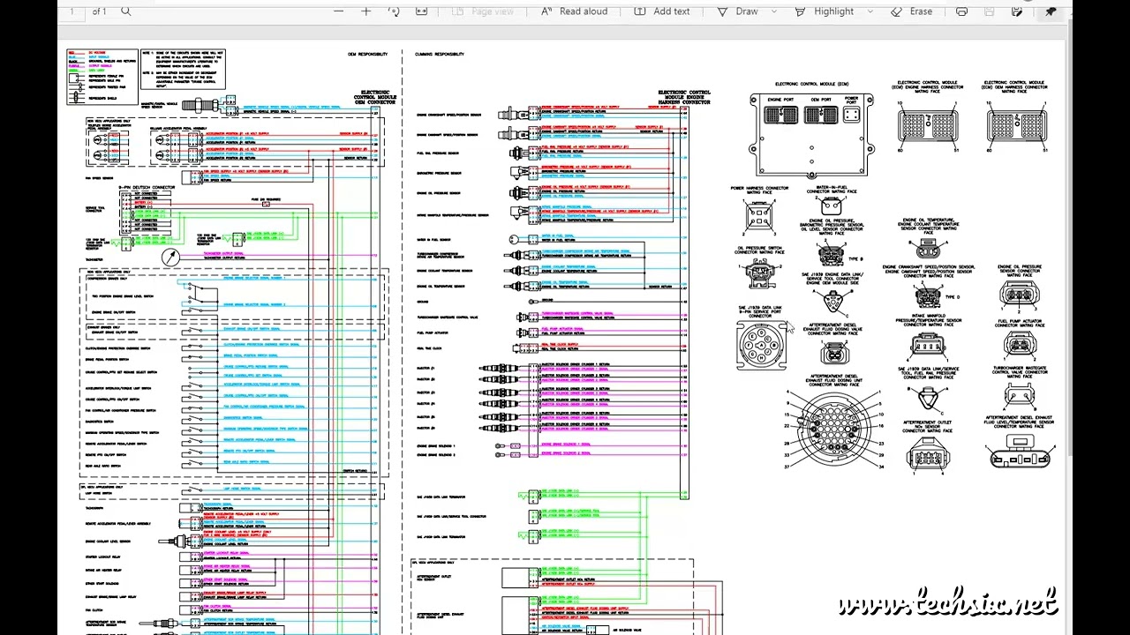Open the Page view option
Viewport: 1130px width, 635px height.
[x=484, y=11]
